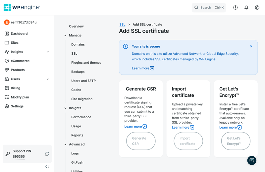Open Site migration page
Viewport: 265px width, 172px height.
point(82,99)
